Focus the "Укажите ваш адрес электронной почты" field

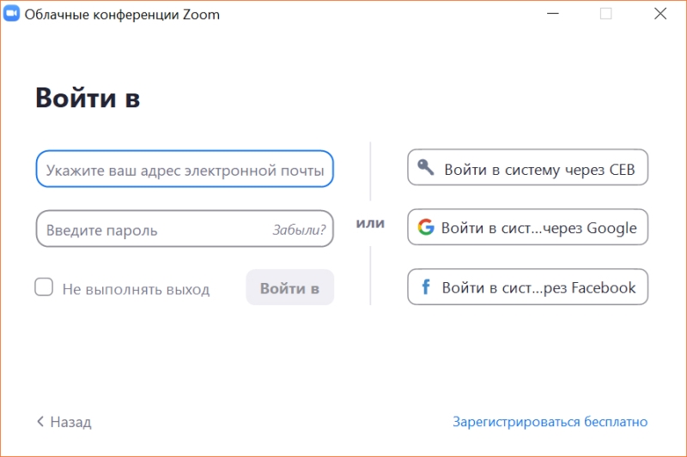(x=185, y=169)
